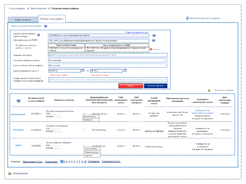Go to Следующие 10 стр. pagination link
246x184 pixels.
coord(111,162)
